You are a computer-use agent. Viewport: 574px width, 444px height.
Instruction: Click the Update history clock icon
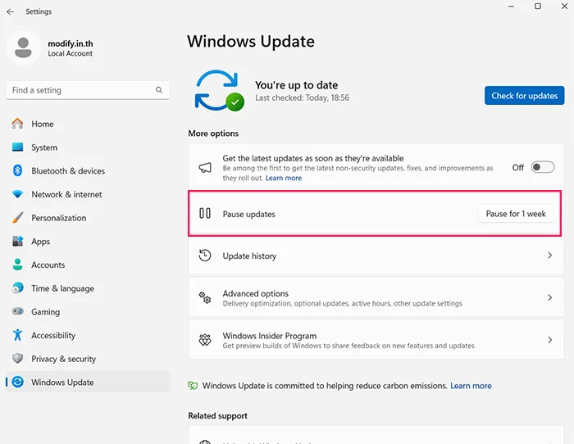[x=205, y=256]
